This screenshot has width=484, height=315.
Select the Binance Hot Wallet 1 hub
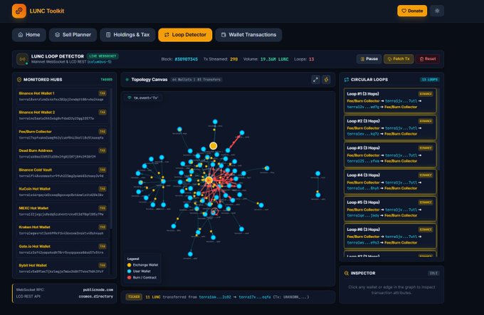click(62, 96)
